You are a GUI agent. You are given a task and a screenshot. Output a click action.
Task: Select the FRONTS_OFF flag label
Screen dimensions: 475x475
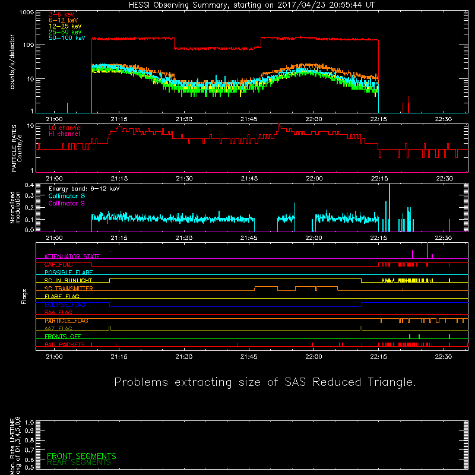click(63, 337)
